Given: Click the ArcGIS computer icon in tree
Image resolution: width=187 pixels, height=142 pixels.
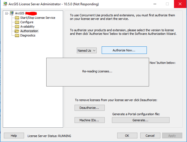Looking at the screenshot, I should tap(12, 13).
